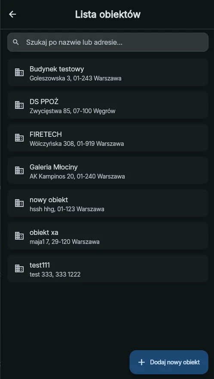This screenshot has width=214, height=379.
Task: Click building icon beside test111
Action: tap(19, 268)
